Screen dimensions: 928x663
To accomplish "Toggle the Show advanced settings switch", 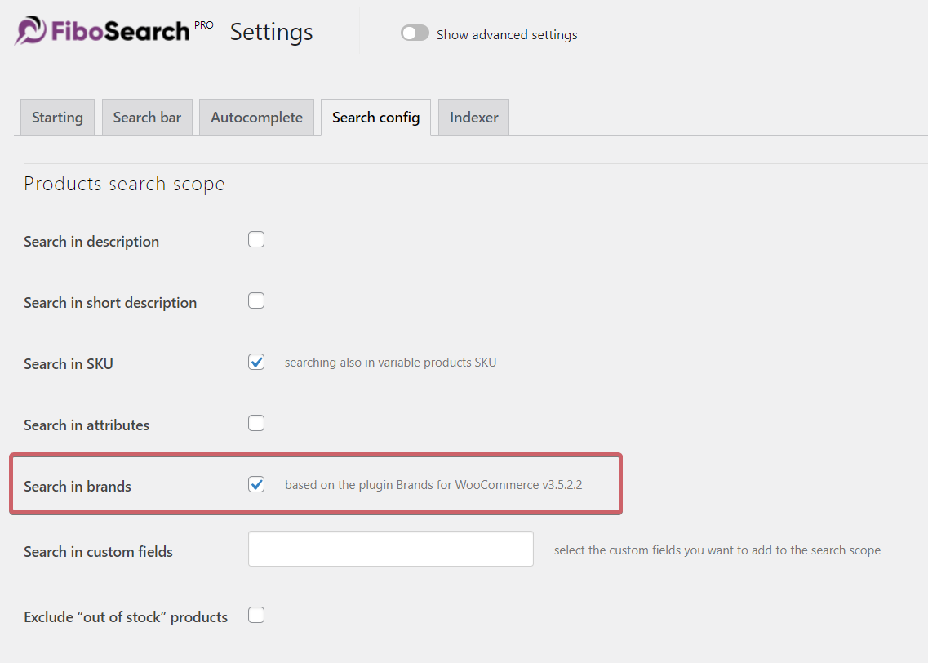I will tap(415, 33).
